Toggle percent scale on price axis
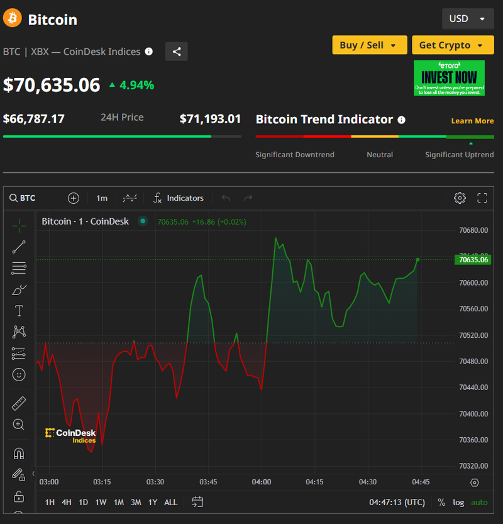 coord(441,502)
